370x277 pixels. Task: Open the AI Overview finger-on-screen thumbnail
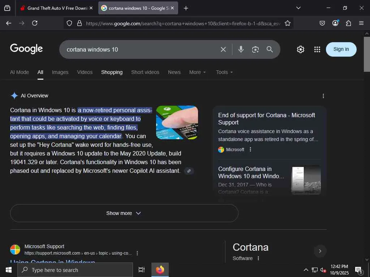[x=177, y=123]
